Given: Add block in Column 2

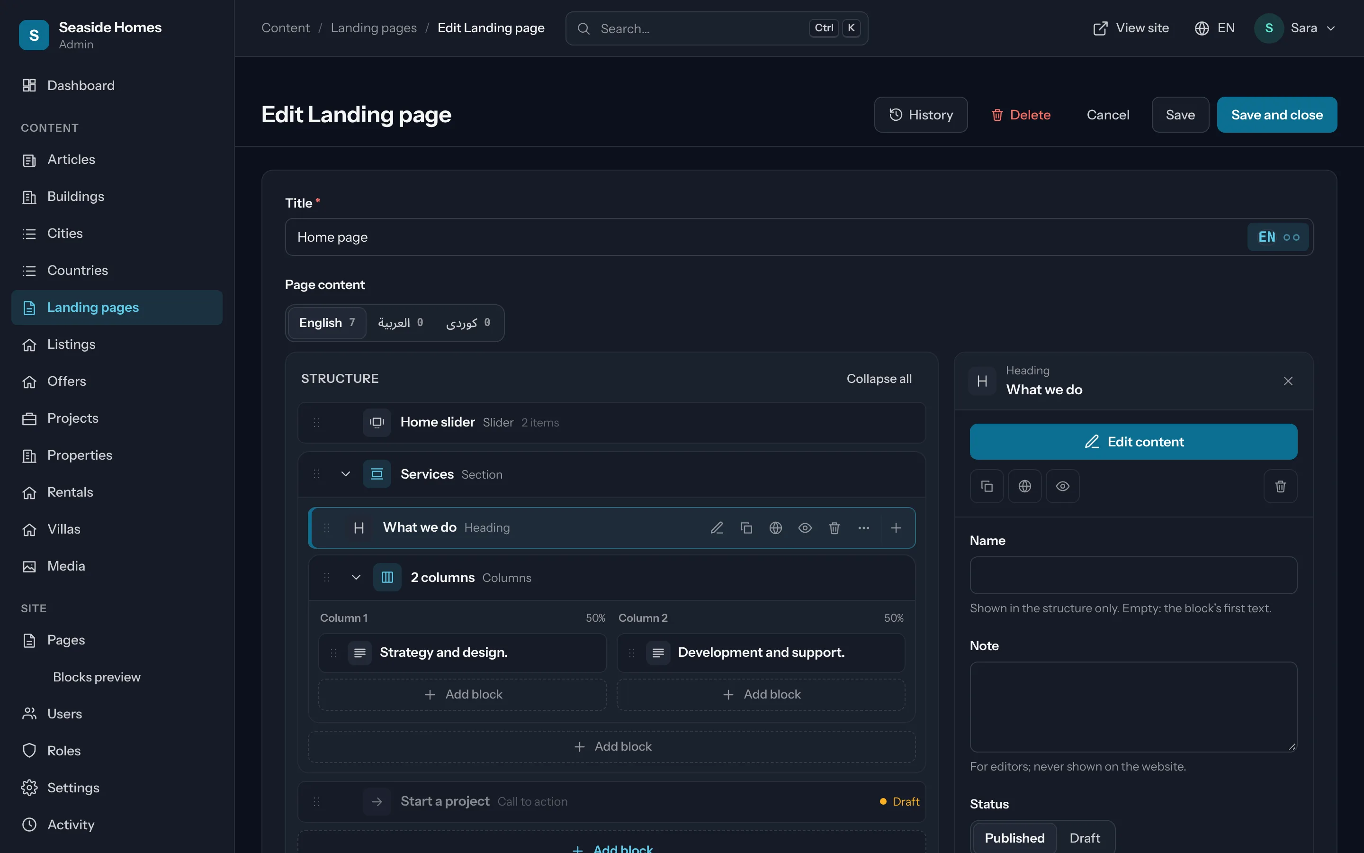Looking at the screenshot, I should click(x=761, y=694).
